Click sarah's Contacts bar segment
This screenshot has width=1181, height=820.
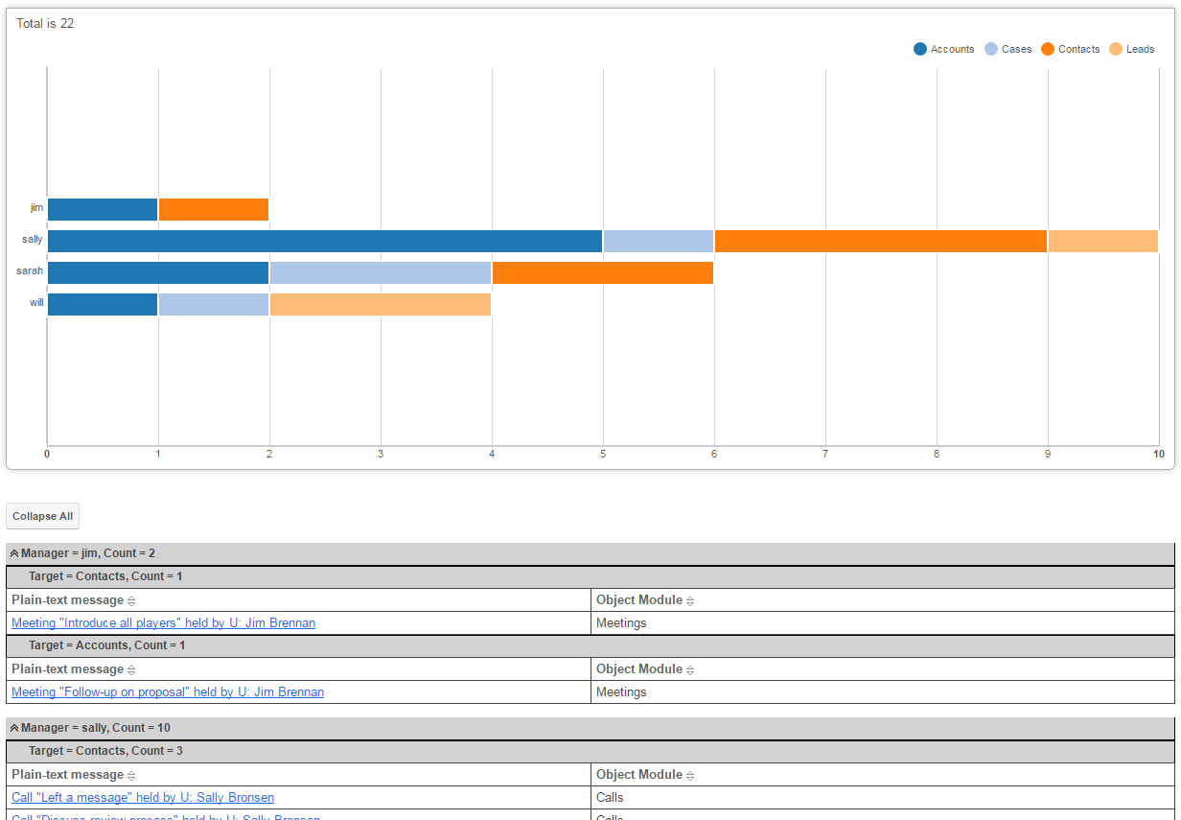pos(603,272)
